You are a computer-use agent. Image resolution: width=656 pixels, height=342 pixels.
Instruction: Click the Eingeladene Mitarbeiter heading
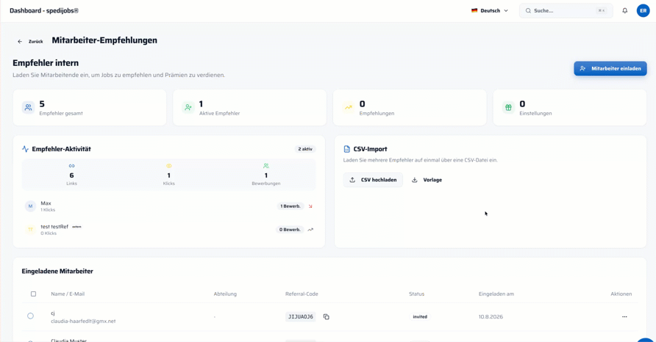[57, 272]
